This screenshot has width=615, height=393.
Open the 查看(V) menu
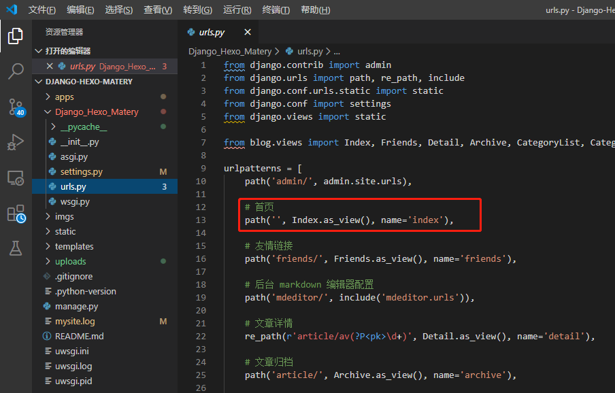158,10
